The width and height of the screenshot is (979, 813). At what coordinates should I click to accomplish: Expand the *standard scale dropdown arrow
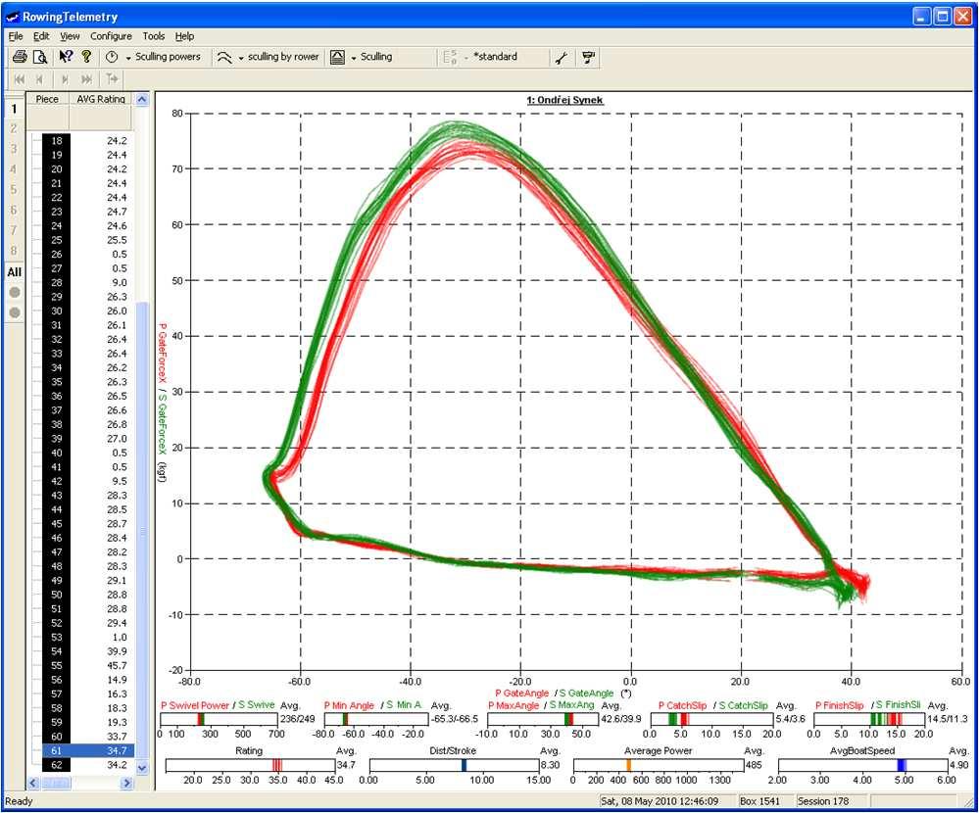(465, 58)
